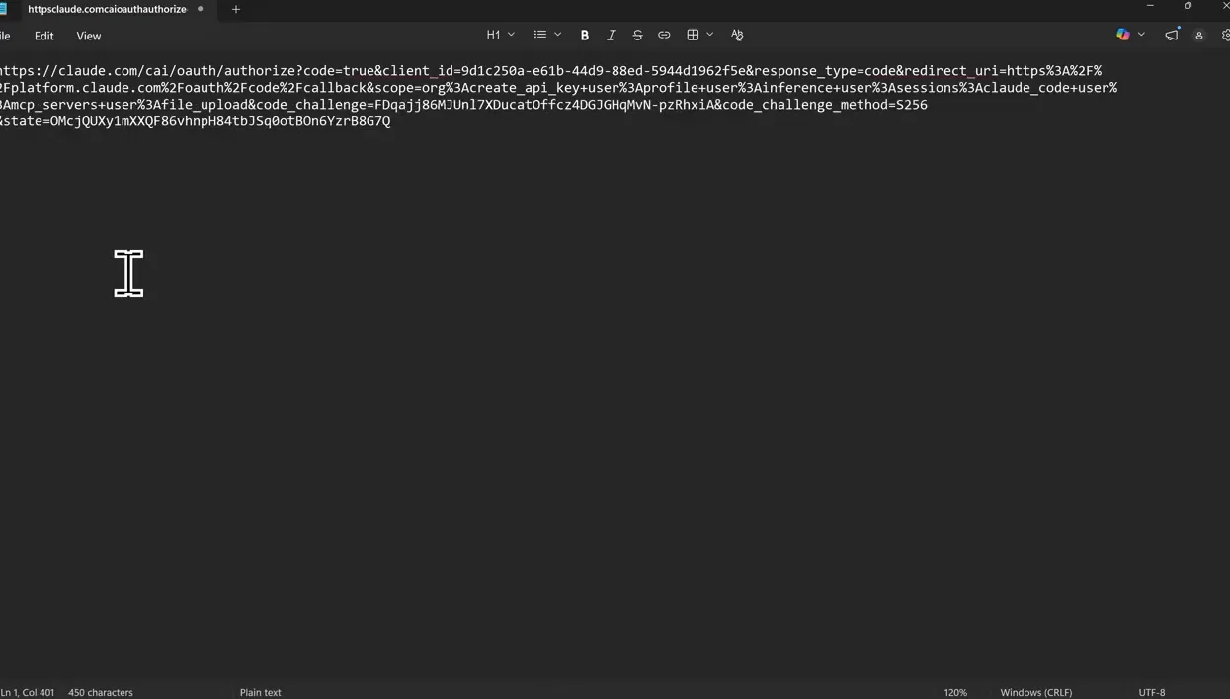Viewport: 1230px width, 699px height.
Task: Open the account profile icon
Action: (x=1199, y=35)
